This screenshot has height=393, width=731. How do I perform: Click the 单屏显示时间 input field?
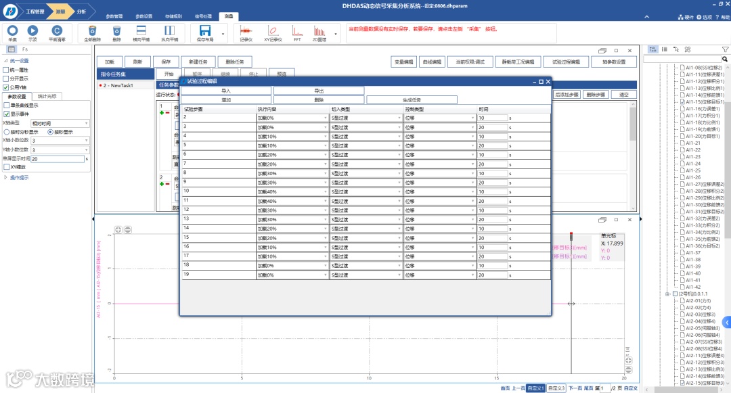[58, 159]
